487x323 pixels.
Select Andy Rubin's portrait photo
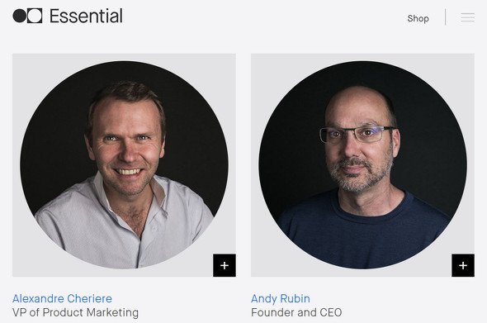click(x=362, y=164)
